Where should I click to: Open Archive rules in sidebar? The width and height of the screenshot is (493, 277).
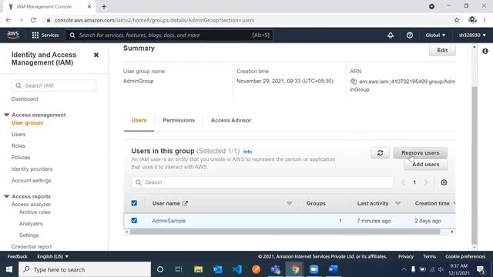tap(35, 212)
